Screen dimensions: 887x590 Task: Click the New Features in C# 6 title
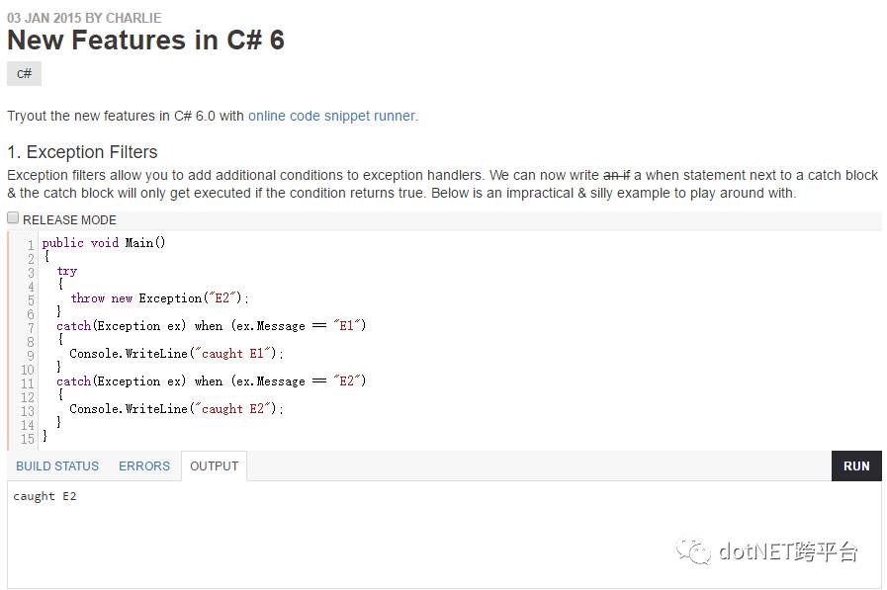(146, 41)
